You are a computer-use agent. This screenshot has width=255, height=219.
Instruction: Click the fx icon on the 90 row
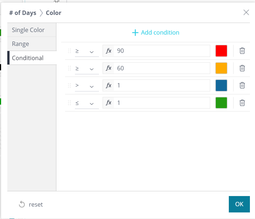pyautogui.click(x=108, y=51)
